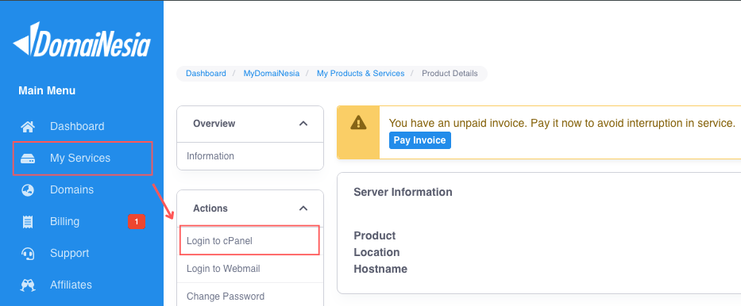This screenshot has width=741, height=306.
Task: Collapse the Overview panel chevron
Action: pos(303,124)
